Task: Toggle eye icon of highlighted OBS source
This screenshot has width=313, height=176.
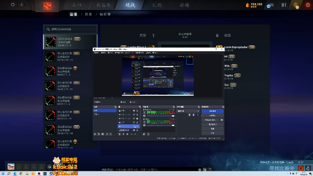Action: (x=134, y=126)
